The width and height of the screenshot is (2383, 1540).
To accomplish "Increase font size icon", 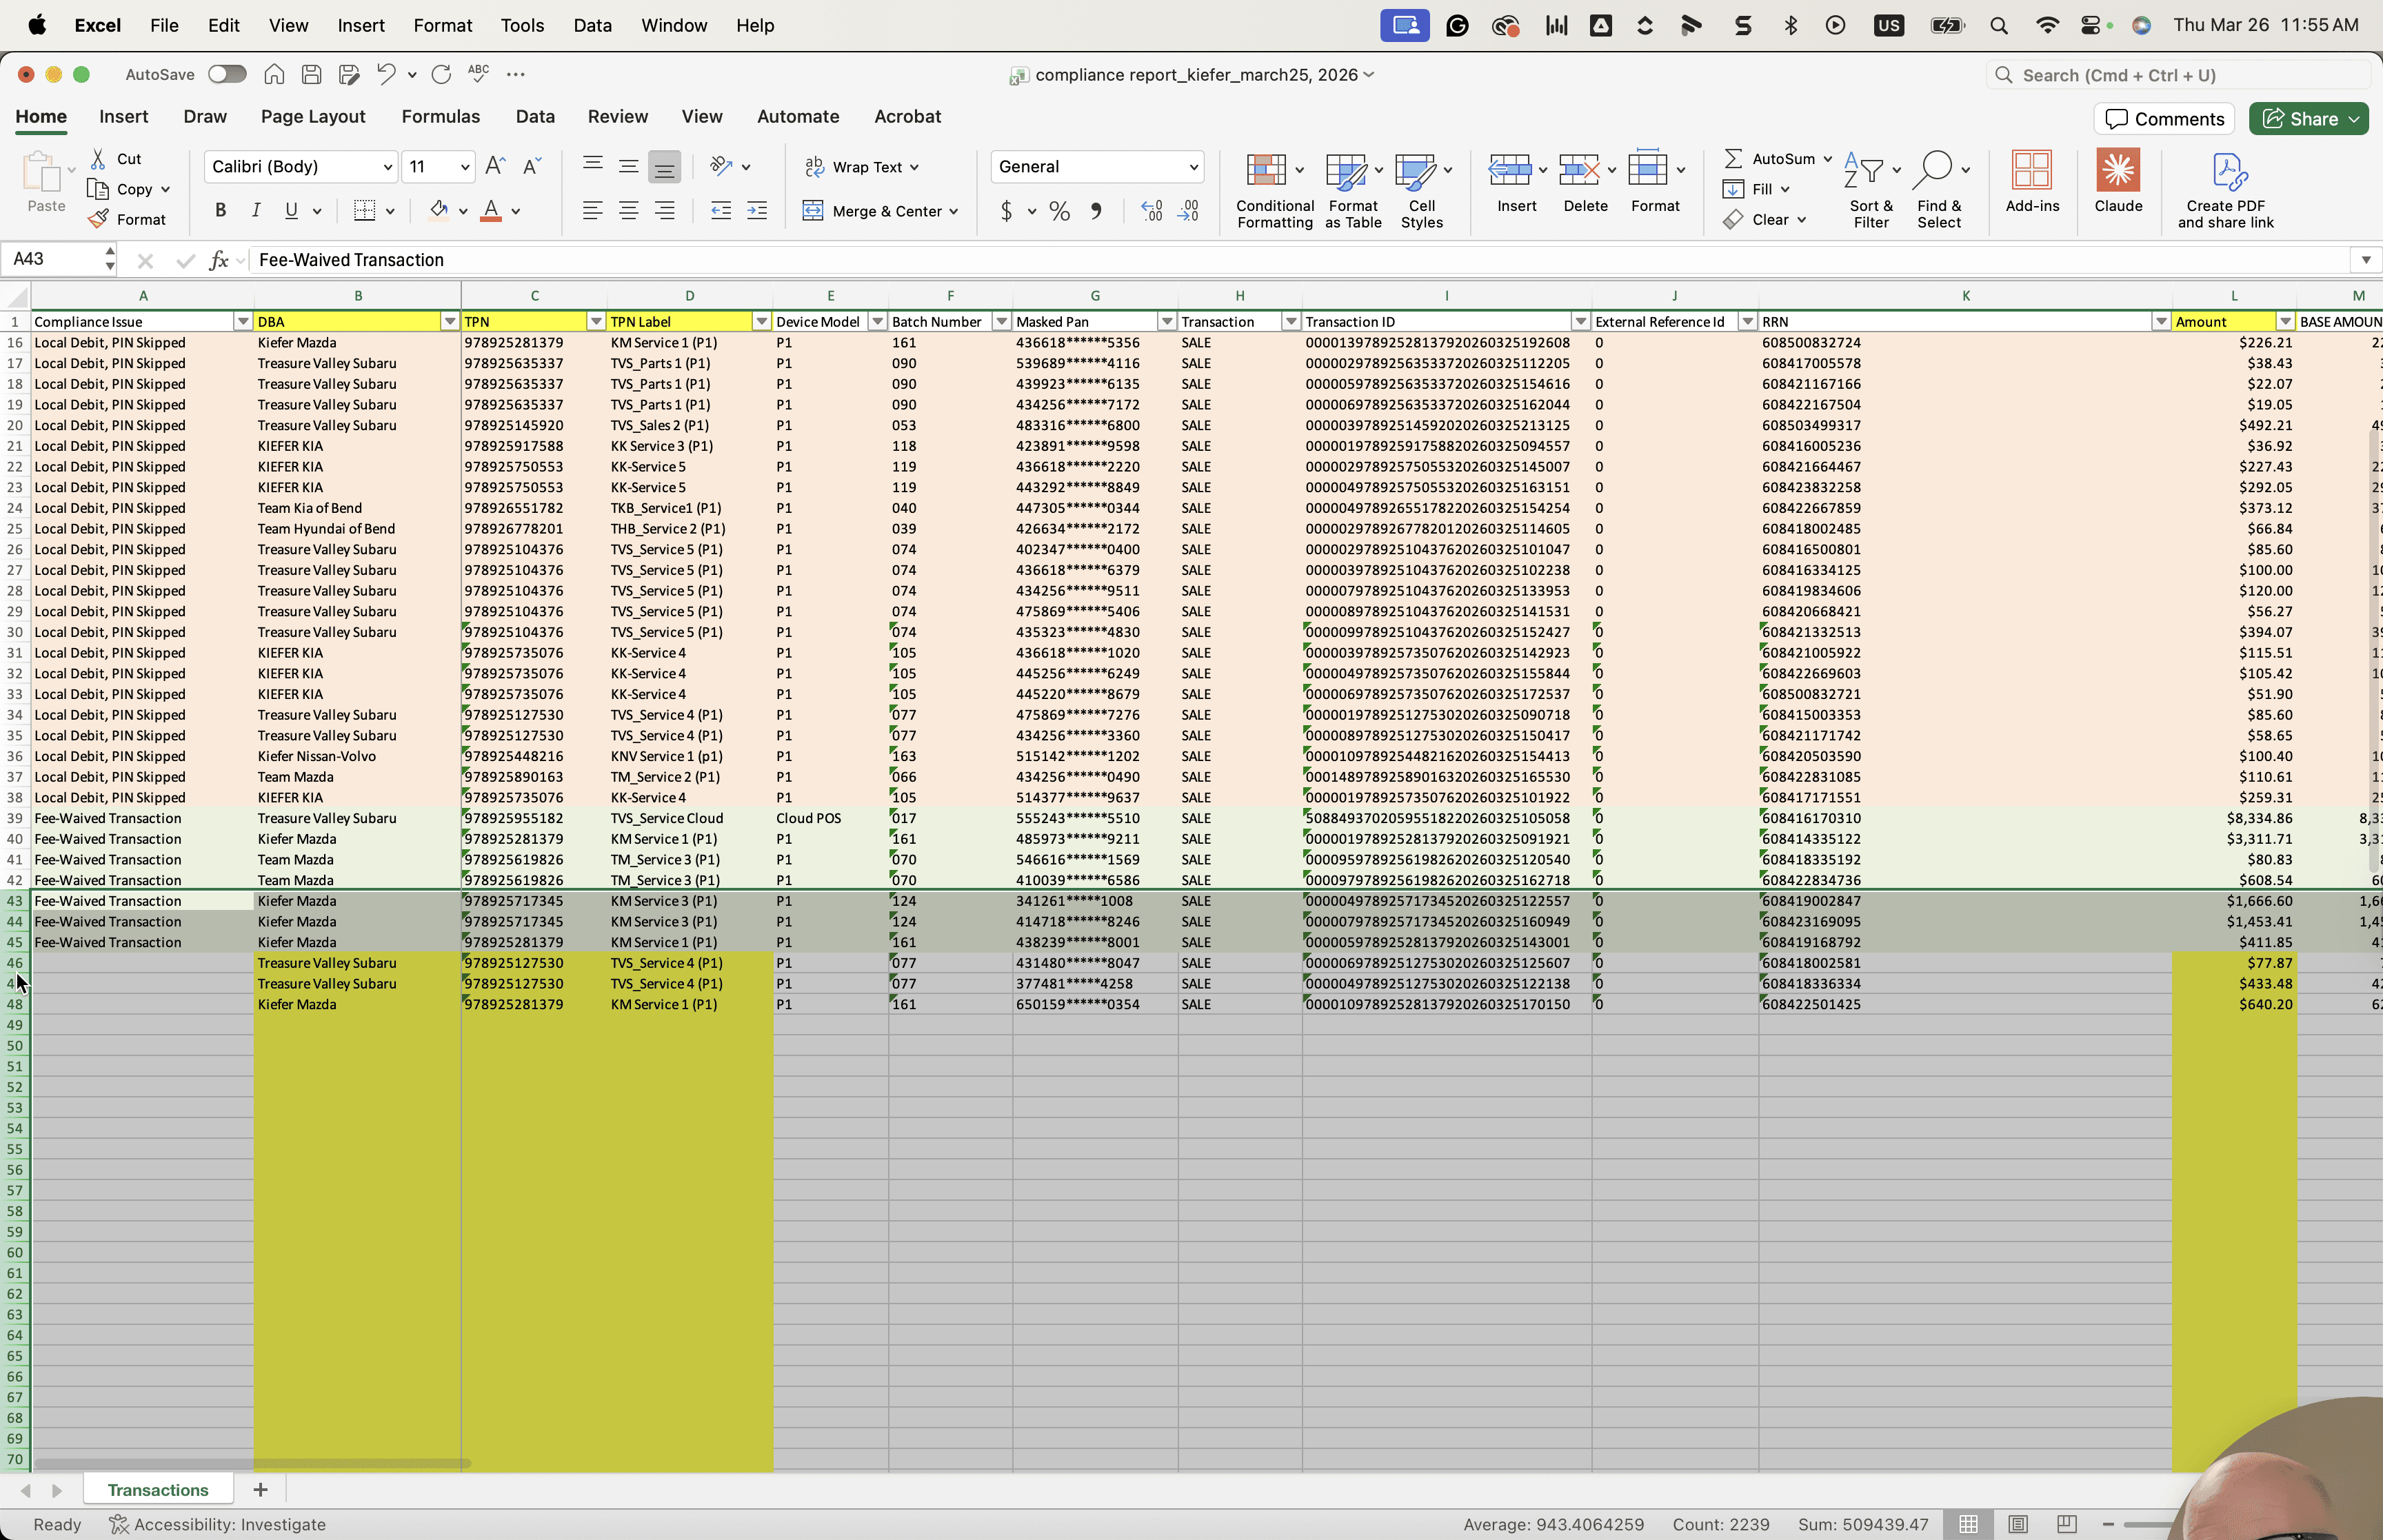I will click(495, 166).
